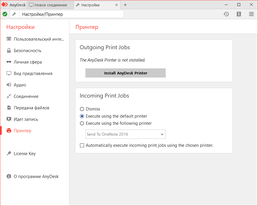Open the License Key settings section
Screen dimensions: 258x206
[25, 154]
